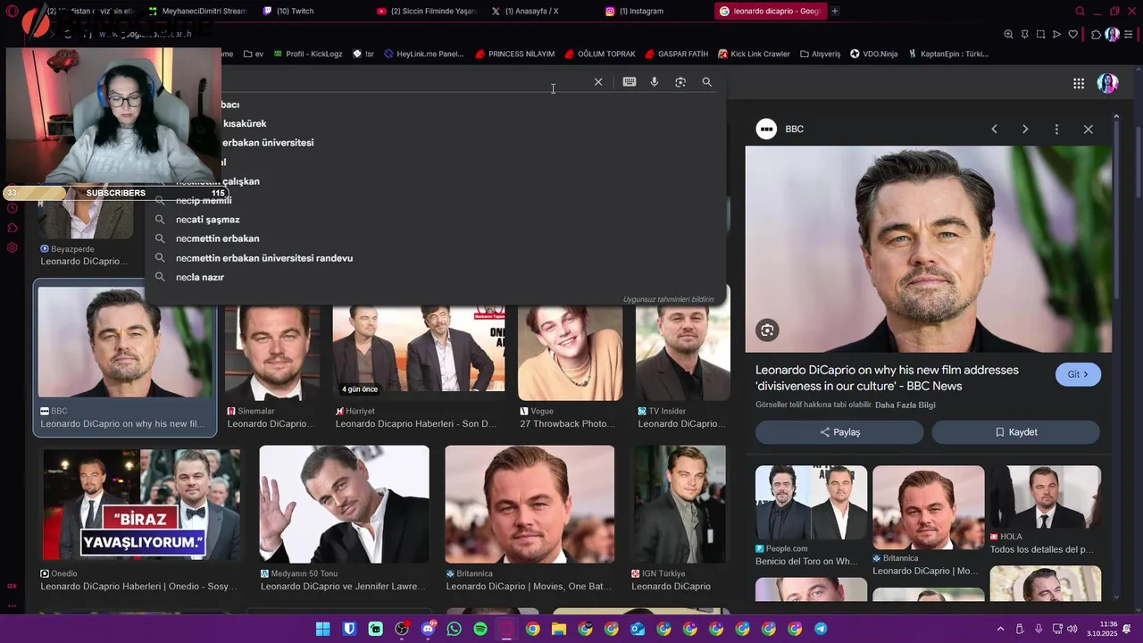The height and width of the screenshot is (643, 1143).
Task: Open the VDO.Ninja bookmark
Action: click(873, 54)
